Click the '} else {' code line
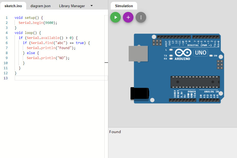Viewport: 237px width, 158px height. coord(31,53)
